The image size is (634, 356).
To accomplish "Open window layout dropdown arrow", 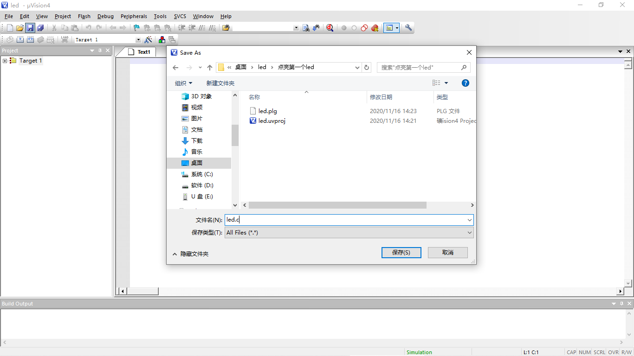I will tap(397, 28).
